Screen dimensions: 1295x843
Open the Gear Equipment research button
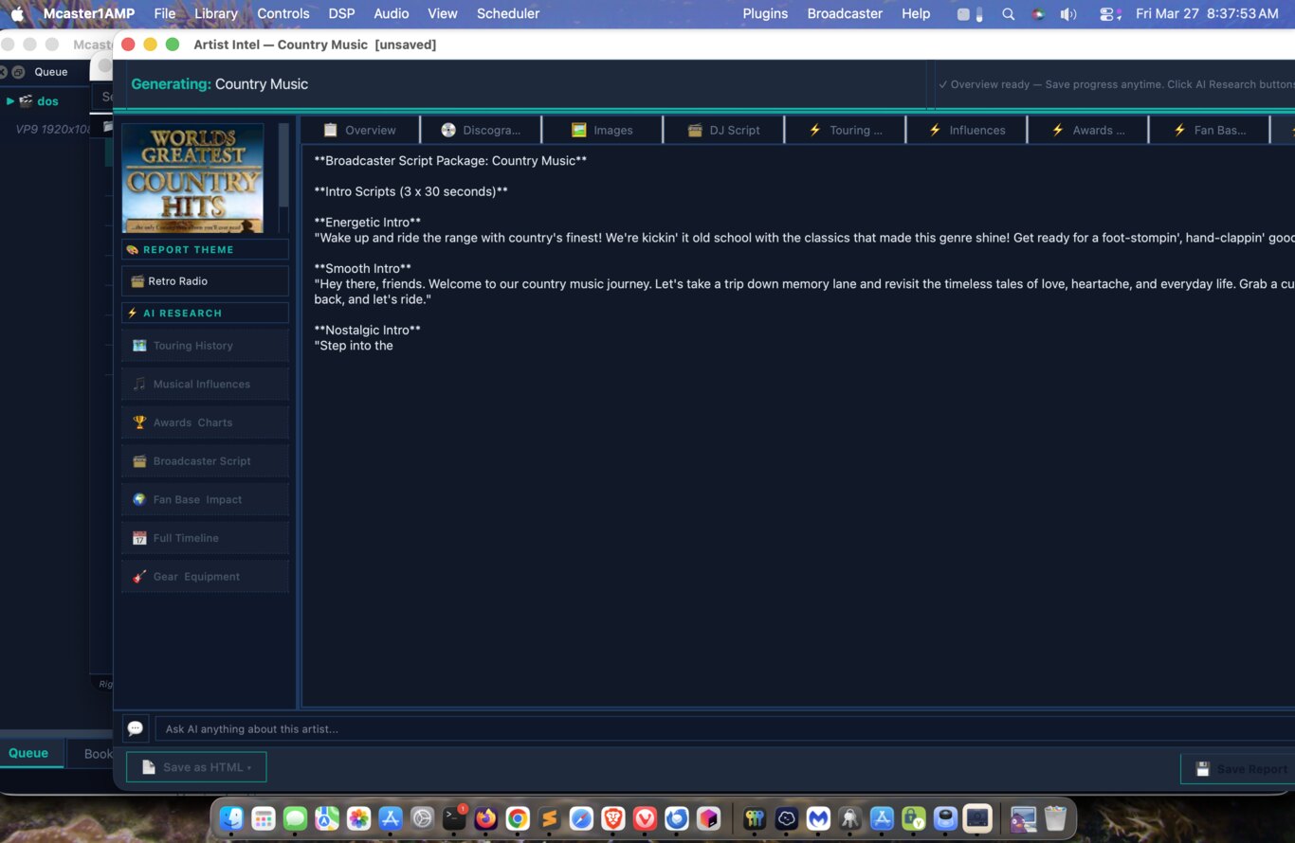[x=205, y=576]
